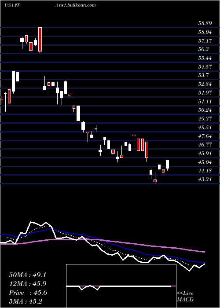Click the 53.7 price level label
The width and height of the screenshot is (220, 308).
203,75
